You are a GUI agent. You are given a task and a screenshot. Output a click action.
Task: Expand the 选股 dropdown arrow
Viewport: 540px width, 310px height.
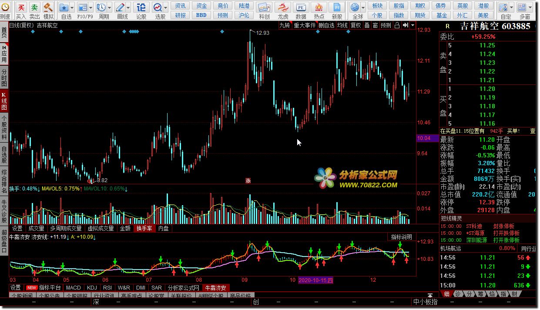coord(165,7)
